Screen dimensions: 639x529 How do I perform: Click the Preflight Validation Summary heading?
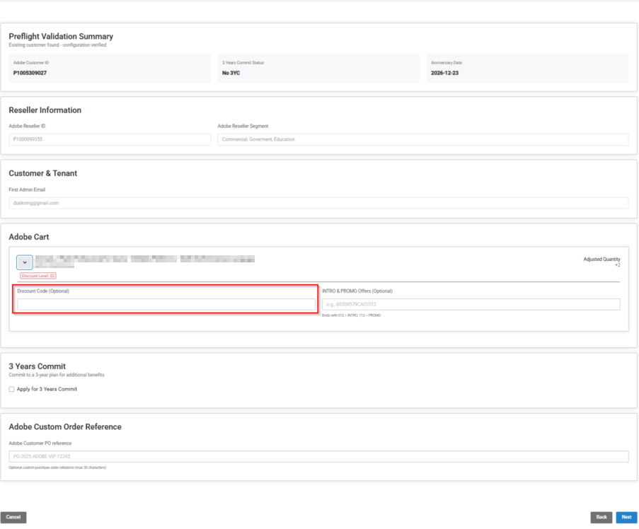(x=61, y=36)
